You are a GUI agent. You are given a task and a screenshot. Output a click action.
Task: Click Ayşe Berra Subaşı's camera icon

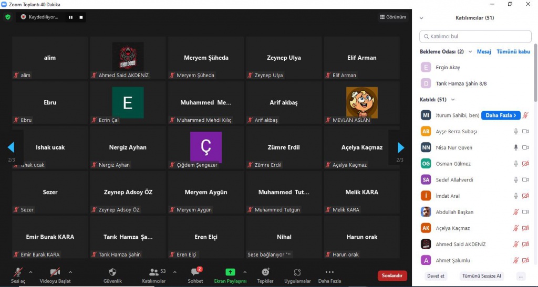(525, 132)
